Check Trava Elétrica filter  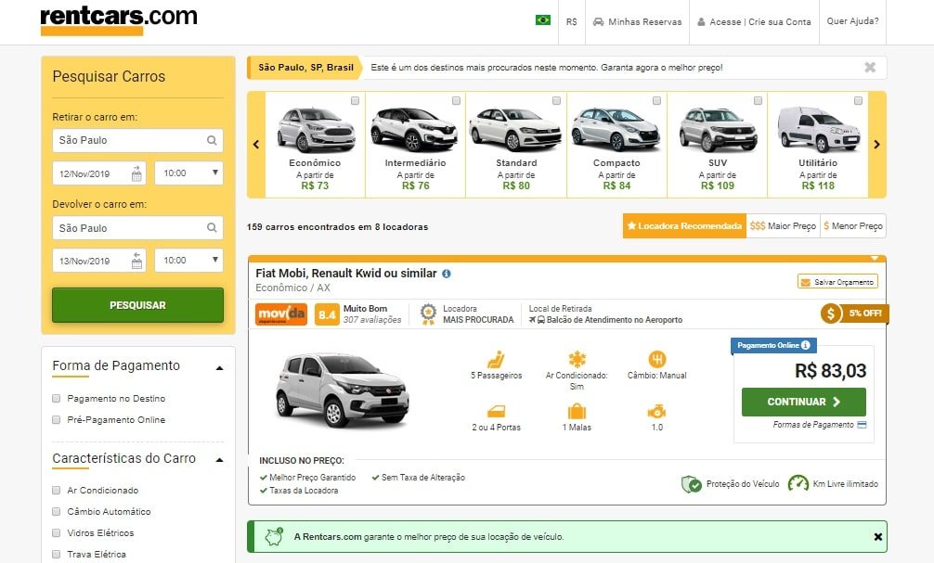(x=56, y=555)
